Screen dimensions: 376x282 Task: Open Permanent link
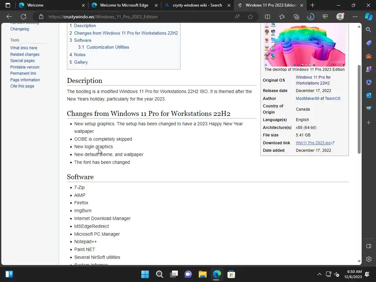[23, 73]
